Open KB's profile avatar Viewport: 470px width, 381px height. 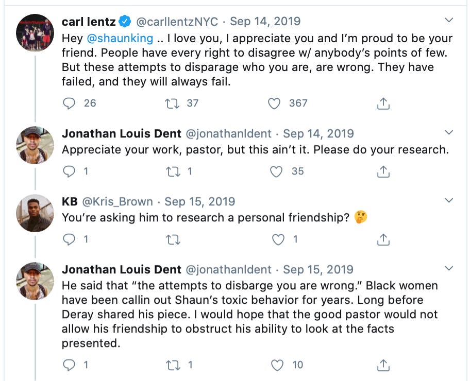[35, 213]
